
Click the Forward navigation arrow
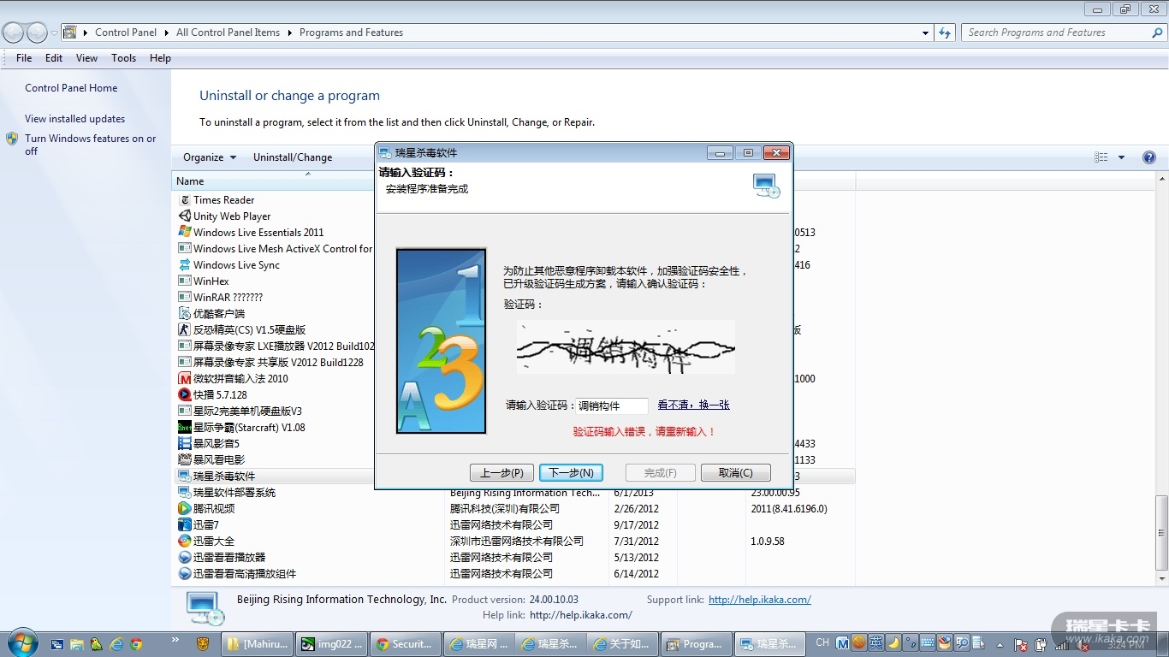[37, 33]
